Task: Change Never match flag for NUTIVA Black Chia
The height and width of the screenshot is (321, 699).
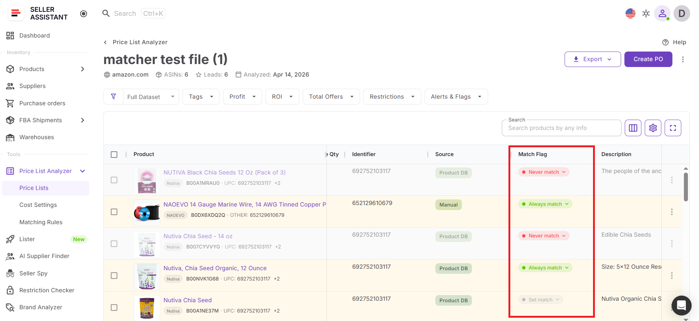Action: pyautogui.click(x=544, y=172)
